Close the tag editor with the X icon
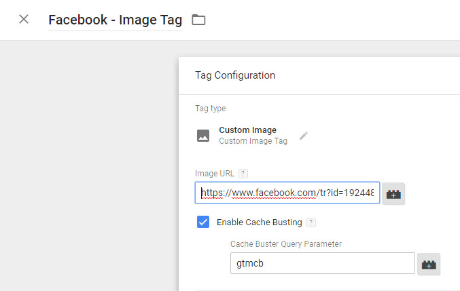This screenshot has width=460, height=291. [x=24, y=19]
